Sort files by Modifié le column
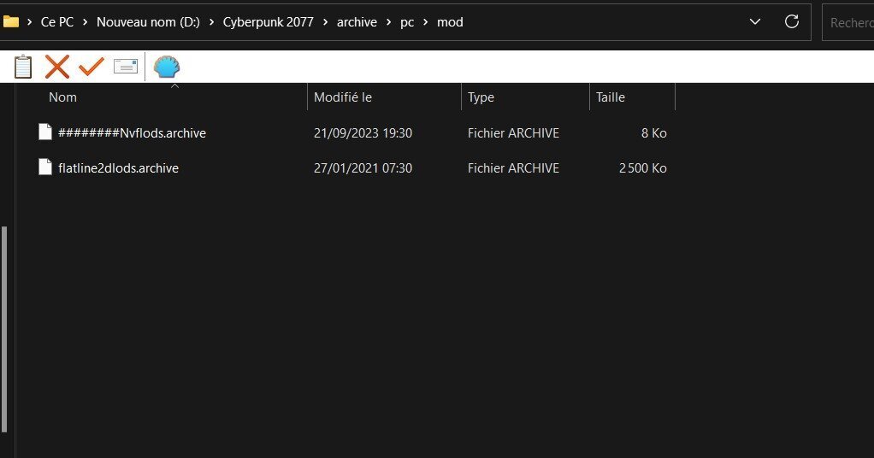This screenshot has height=458, width=874. click(x=342, y=97)
